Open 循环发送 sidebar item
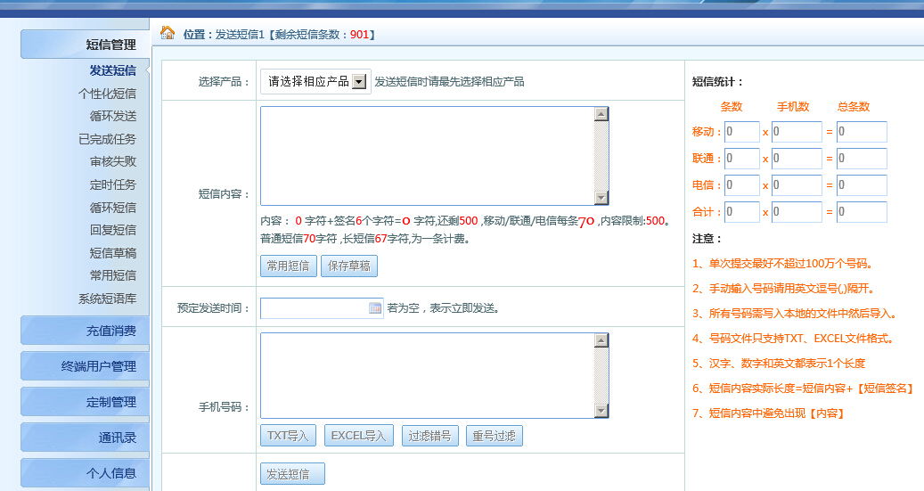Screen dimensions: 924x491 pos(112,116)
